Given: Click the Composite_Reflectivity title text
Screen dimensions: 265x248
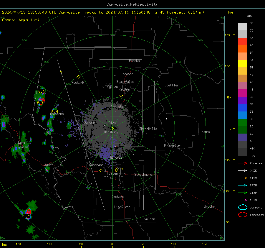Looking at the screenshot, I should coord(132,4).
